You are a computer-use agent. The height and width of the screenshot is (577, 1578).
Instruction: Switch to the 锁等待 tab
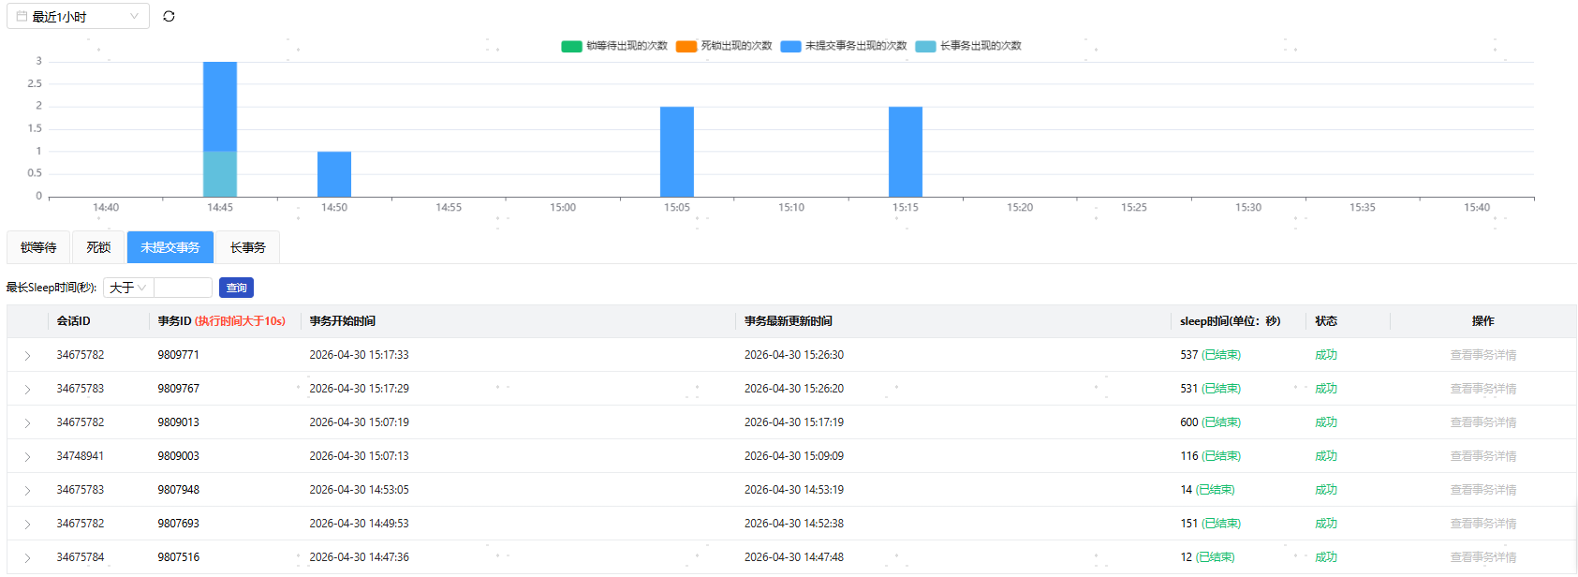coord(38,247)
